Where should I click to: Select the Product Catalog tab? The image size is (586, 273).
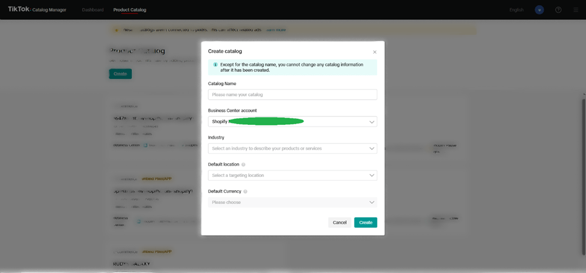(130, 10)
